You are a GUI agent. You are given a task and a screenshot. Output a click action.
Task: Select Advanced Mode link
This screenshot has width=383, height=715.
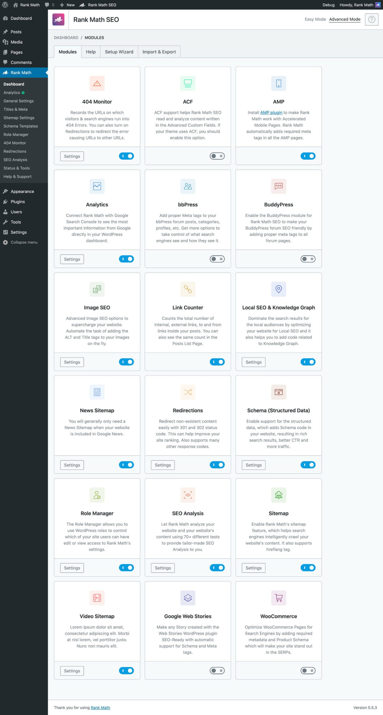click(345, 19)
